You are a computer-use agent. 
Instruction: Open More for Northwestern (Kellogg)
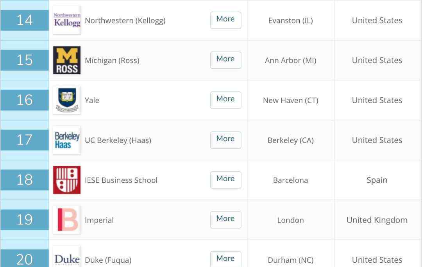(x=225, y=20)
